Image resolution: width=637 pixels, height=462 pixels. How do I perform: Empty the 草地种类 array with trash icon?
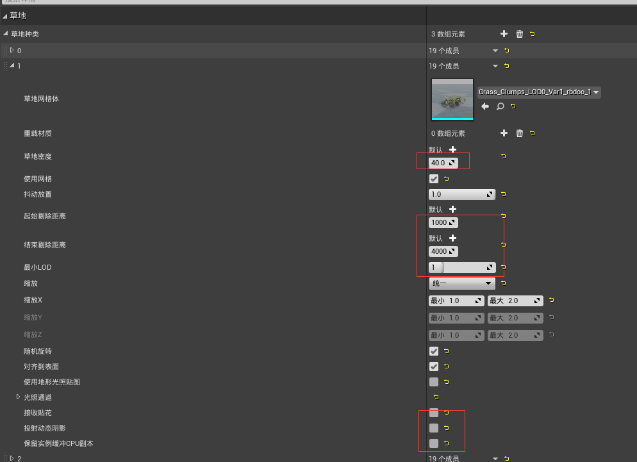click(x=519, y=34)
